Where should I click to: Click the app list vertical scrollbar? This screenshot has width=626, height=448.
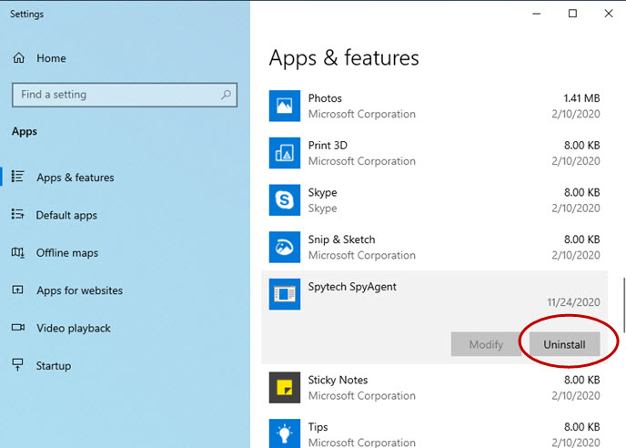click(623, 304)
